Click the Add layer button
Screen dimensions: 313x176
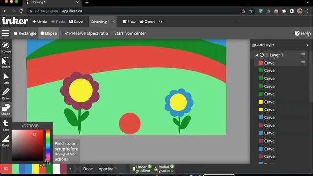264,45
